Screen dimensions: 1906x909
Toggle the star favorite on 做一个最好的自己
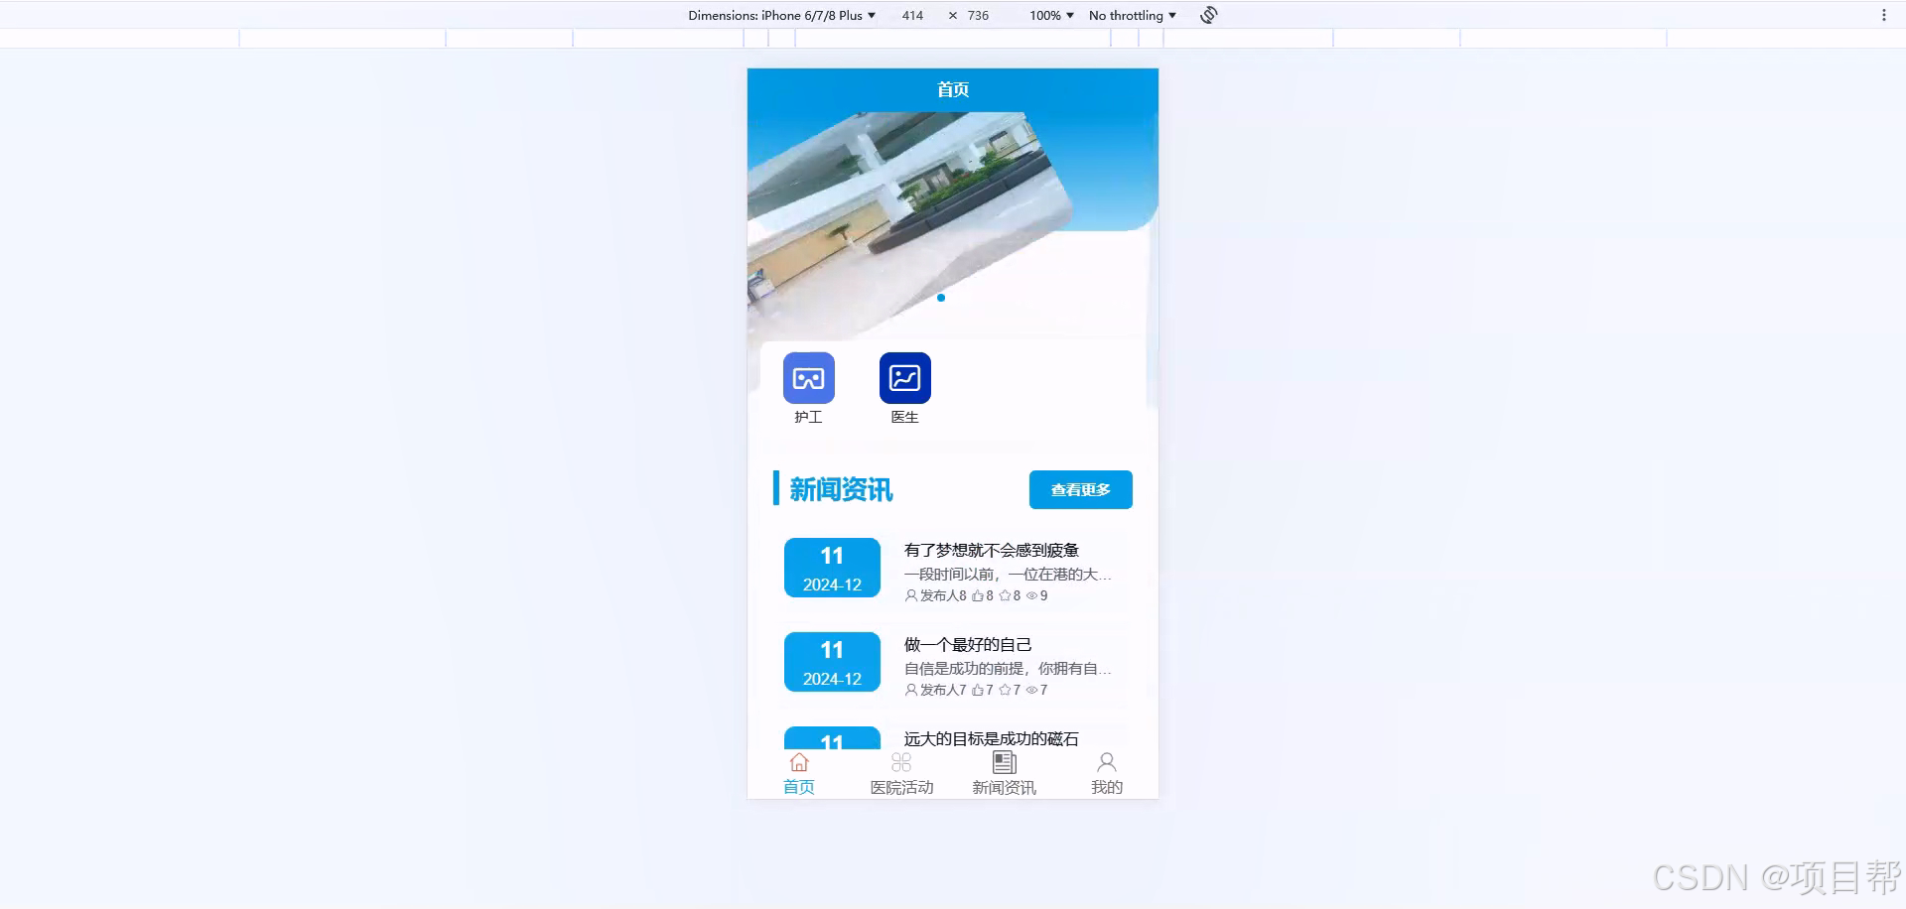[1004, 689]
